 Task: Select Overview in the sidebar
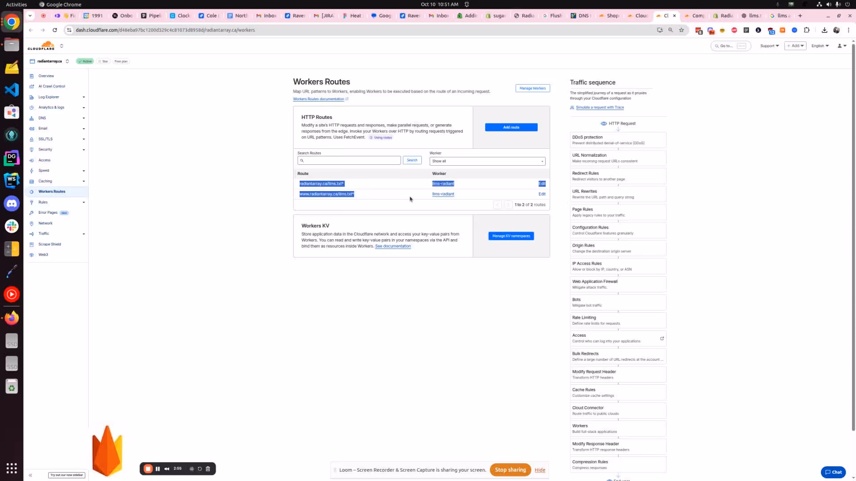[46, 76]
